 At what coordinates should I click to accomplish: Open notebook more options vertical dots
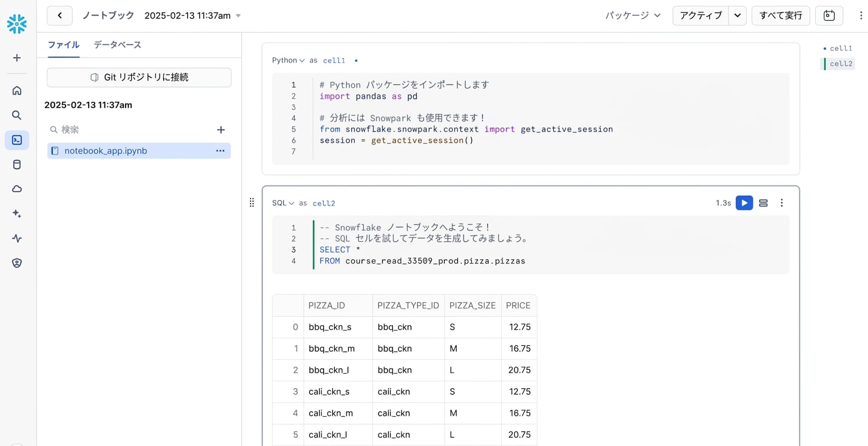861,16
